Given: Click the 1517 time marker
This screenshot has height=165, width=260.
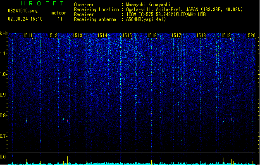Looking at the screenshot, I should coord(176,35).
